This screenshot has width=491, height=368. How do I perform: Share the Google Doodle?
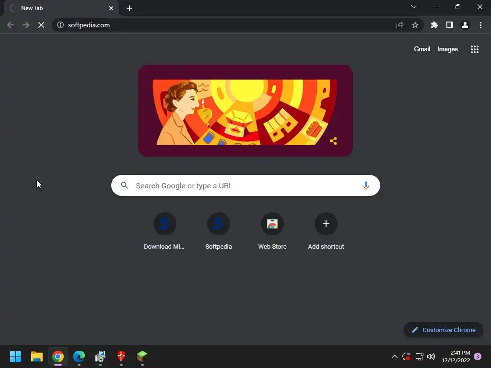(x=334, y=141)
